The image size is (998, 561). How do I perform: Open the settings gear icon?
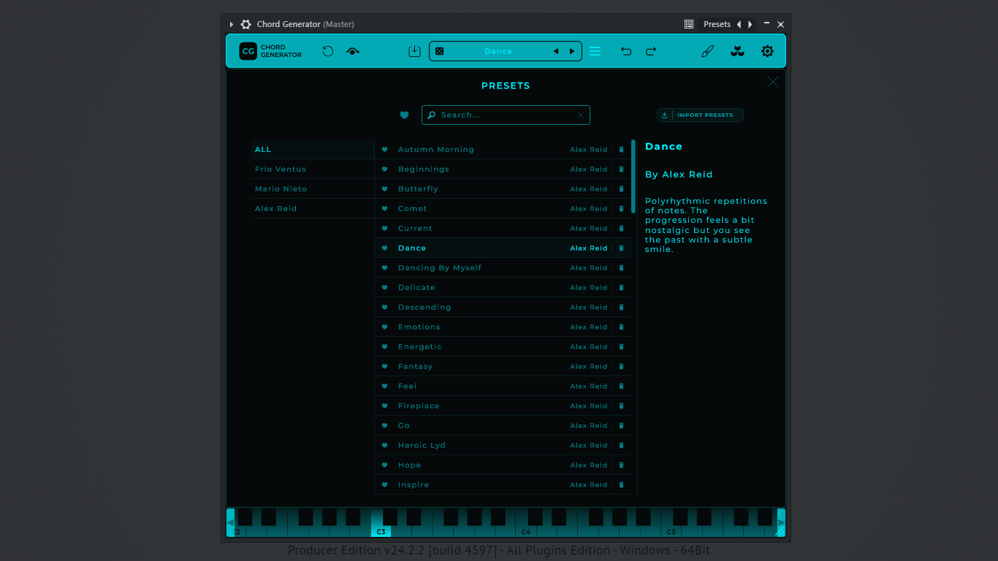click(x=767, y=51)
